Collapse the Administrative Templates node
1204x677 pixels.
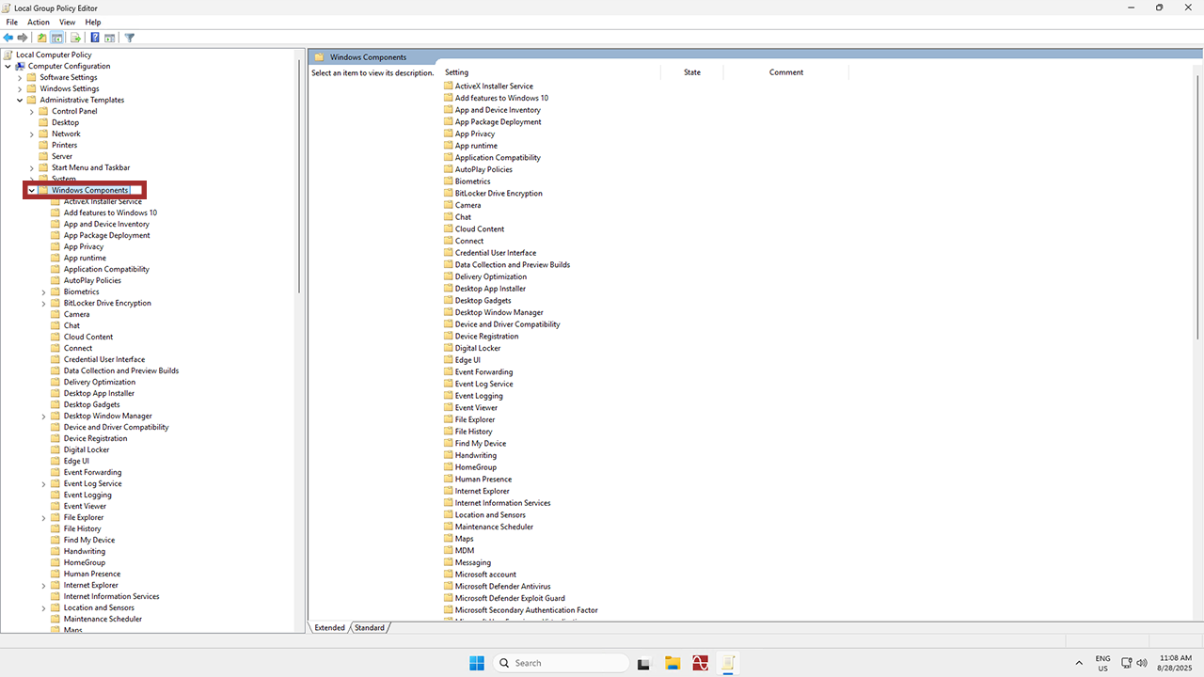[x=20, y=101]
